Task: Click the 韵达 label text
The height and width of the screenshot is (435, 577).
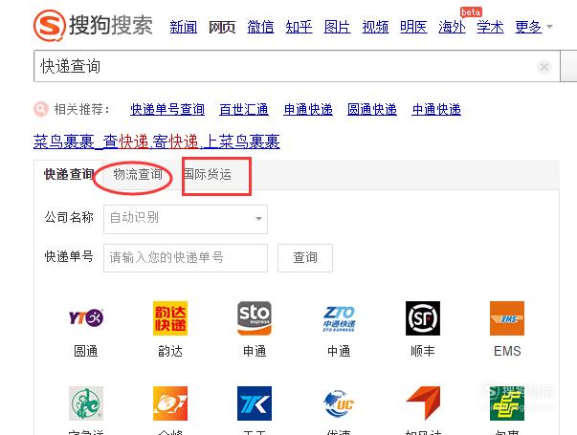Action: [170, 351]
